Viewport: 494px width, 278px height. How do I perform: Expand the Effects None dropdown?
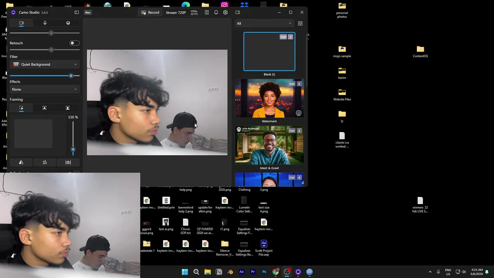[x=45, y=89]
